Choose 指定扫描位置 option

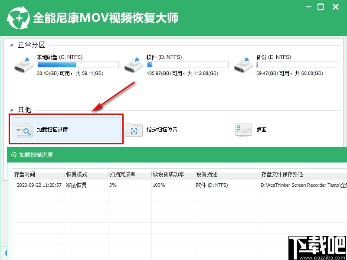[162, 130]
